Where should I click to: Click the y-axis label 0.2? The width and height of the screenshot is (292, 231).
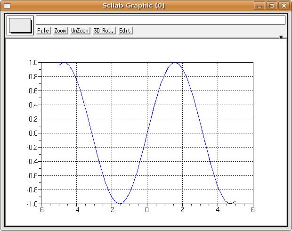click(x=33, y=119)
